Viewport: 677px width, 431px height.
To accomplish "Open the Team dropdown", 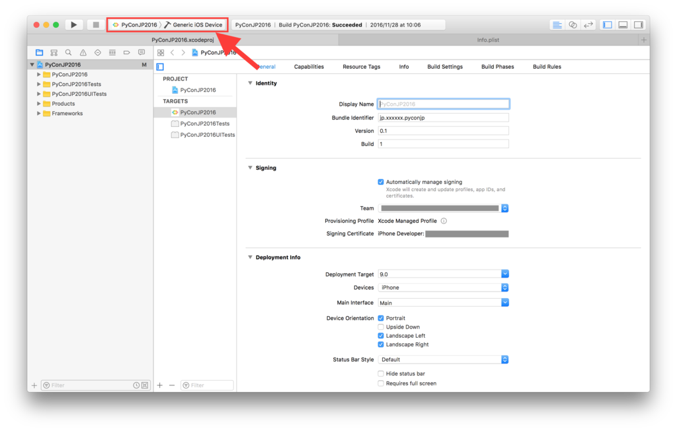I will point(444,208).
